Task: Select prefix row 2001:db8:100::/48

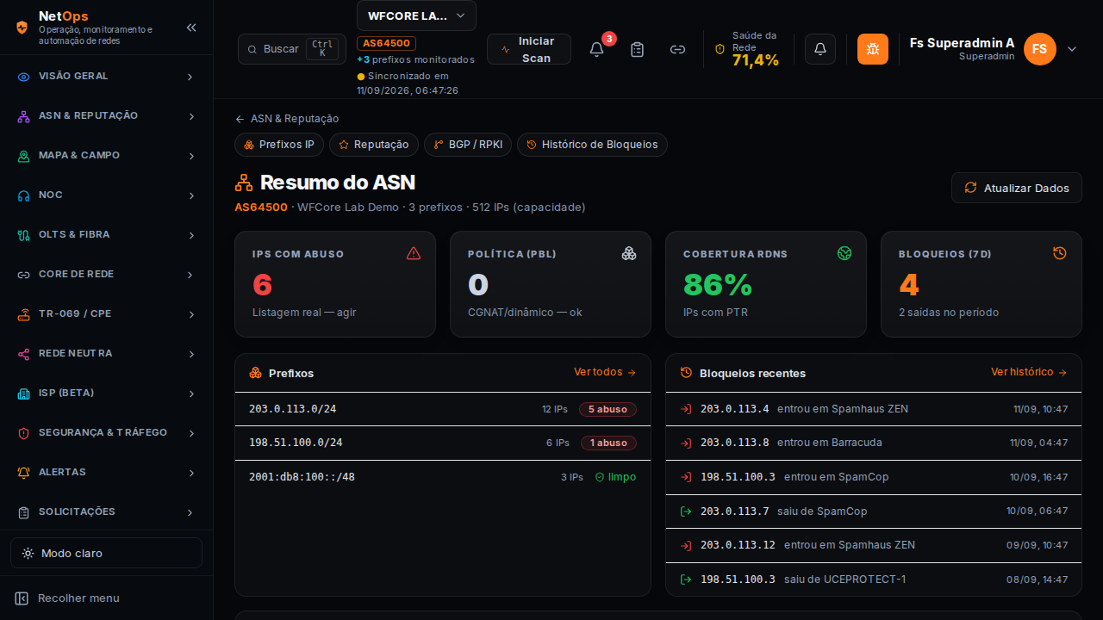Action: coord(443,477)
